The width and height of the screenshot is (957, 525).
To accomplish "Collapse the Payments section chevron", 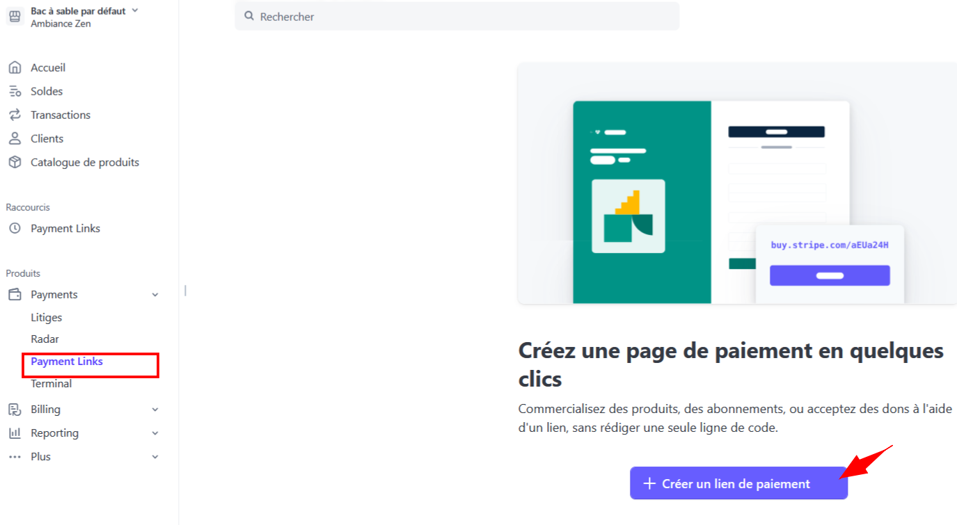I will (155, 295).
